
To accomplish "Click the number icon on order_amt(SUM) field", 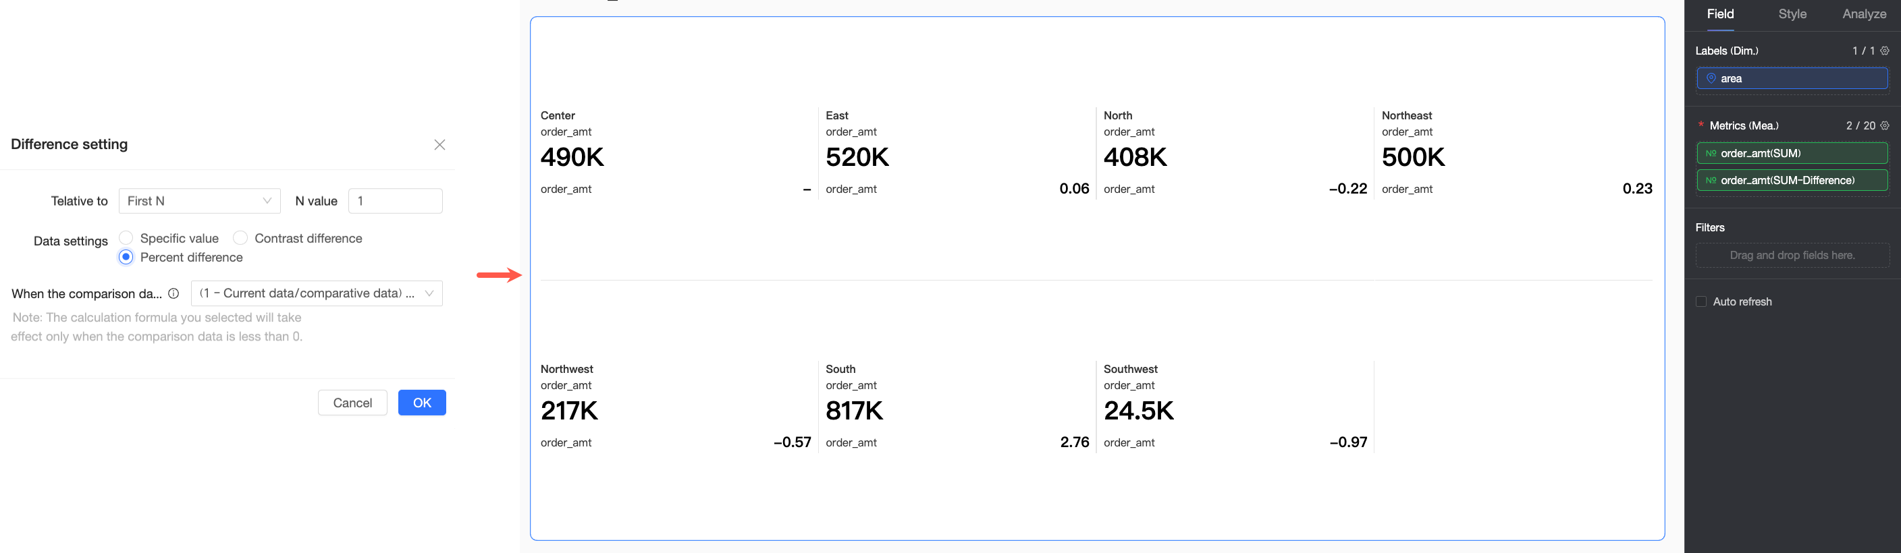I will 1711,153.
